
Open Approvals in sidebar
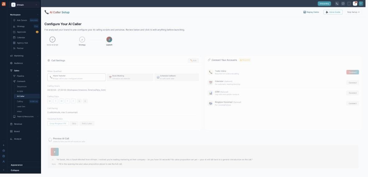tap(25, 32)
